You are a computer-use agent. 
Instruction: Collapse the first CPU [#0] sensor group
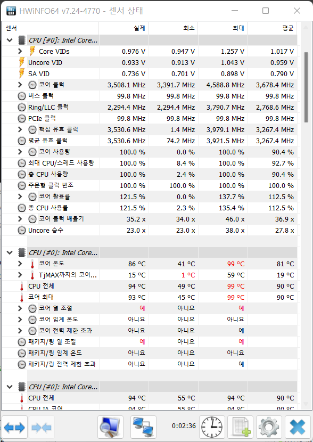(9, 40)
